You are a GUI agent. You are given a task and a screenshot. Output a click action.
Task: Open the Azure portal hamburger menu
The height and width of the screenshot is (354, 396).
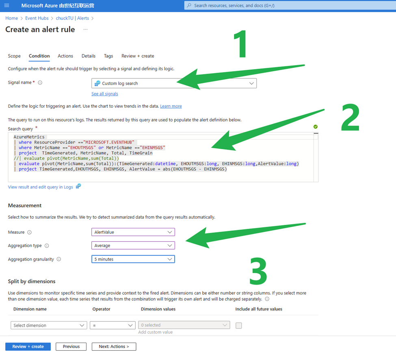point(6,5)
